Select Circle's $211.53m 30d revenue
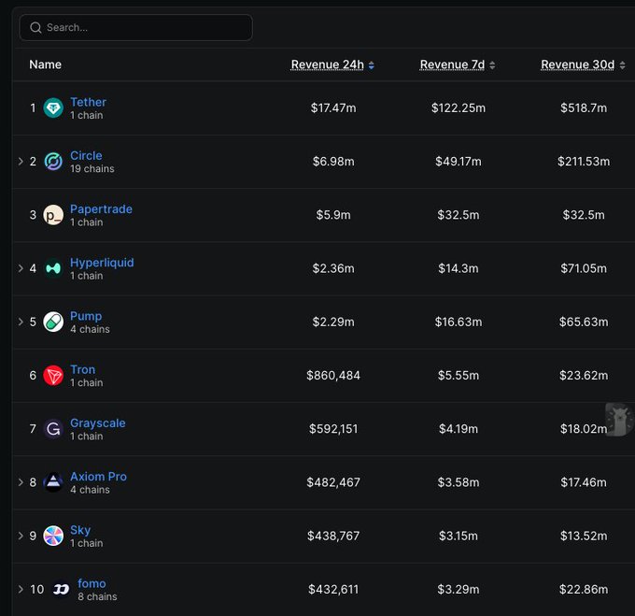The height and width of the screenshot is (616, 635). coord(584,162)
